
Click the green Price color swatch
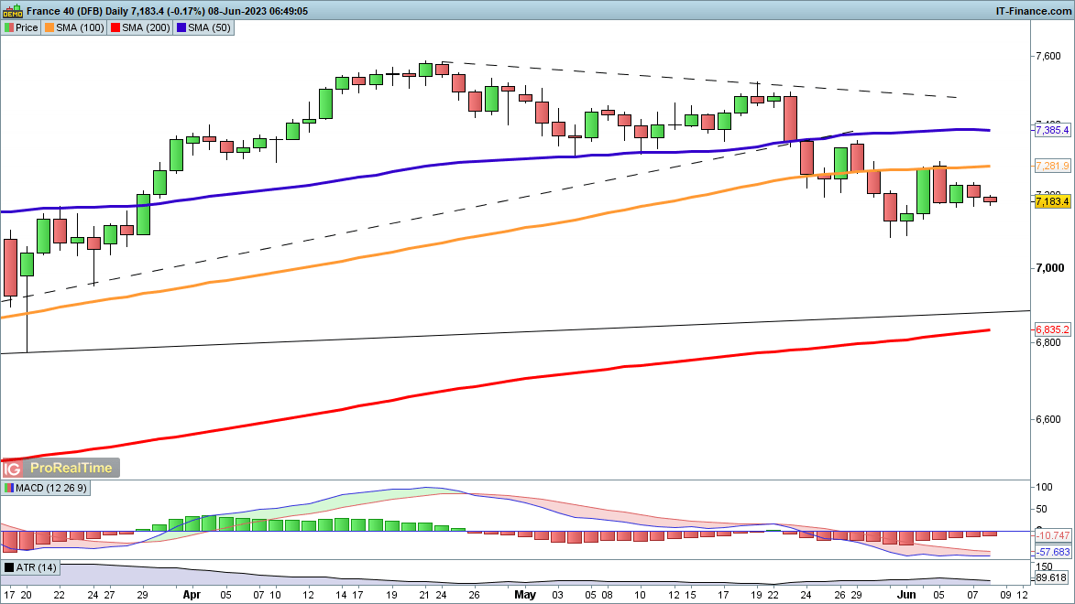click(9, 28)
